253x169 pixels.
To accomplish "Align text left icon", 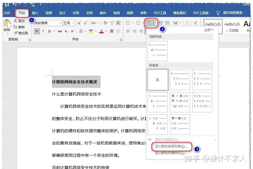I will (128, 31).
